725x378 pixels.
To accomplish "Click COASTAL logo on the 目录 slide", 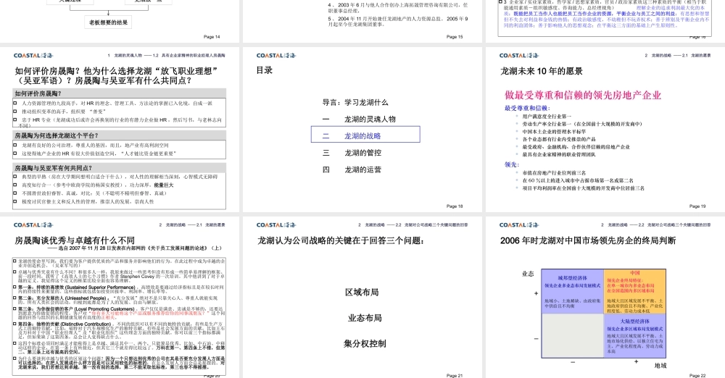I will [x=276, y=56].
